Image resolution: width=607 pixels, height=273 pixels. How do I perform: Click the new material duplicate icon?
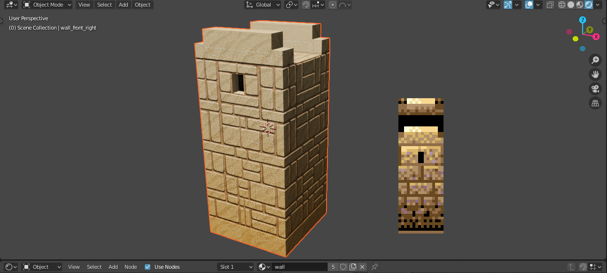tap(353, 267)
